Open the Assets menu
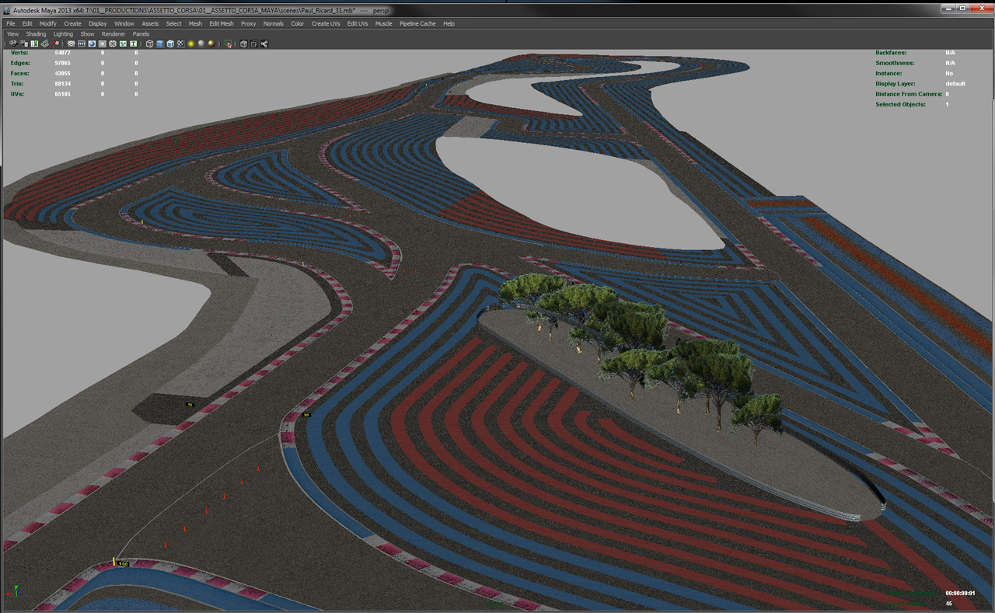The width and height of the screenshot is (995, 613). 150,24
